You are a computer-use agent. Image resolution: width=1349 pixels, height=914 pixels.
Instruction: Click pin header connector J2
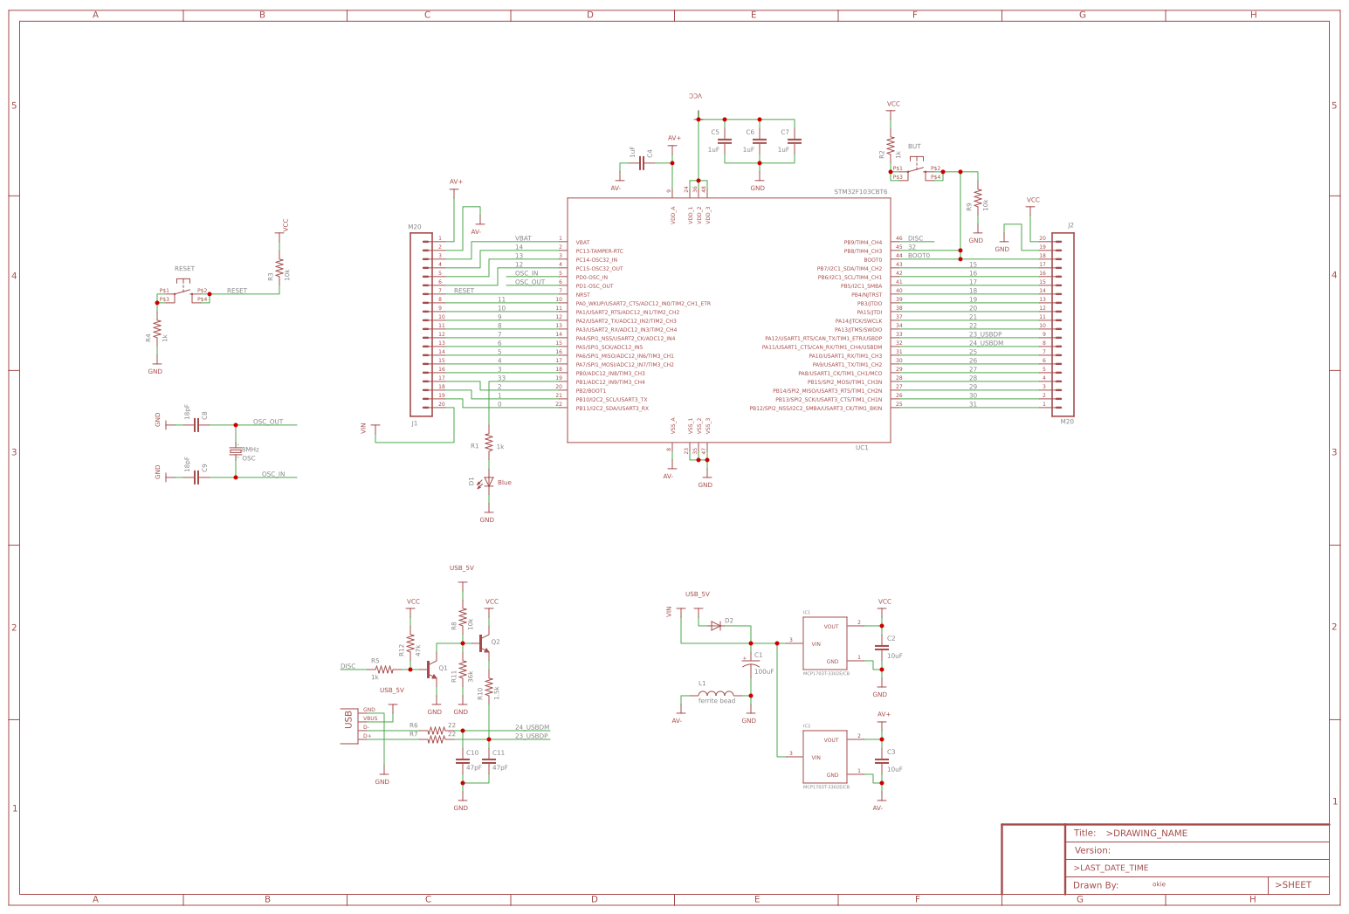coord(1062,323)
